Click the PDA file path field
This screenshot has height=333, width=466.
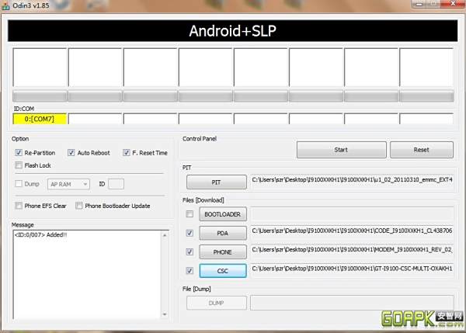(352, 231)
